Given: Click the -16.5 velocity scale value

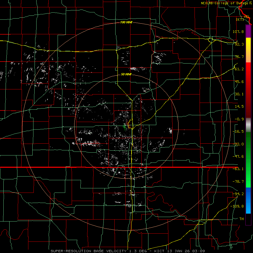Looking at the screenshot, I should point(238,132).
